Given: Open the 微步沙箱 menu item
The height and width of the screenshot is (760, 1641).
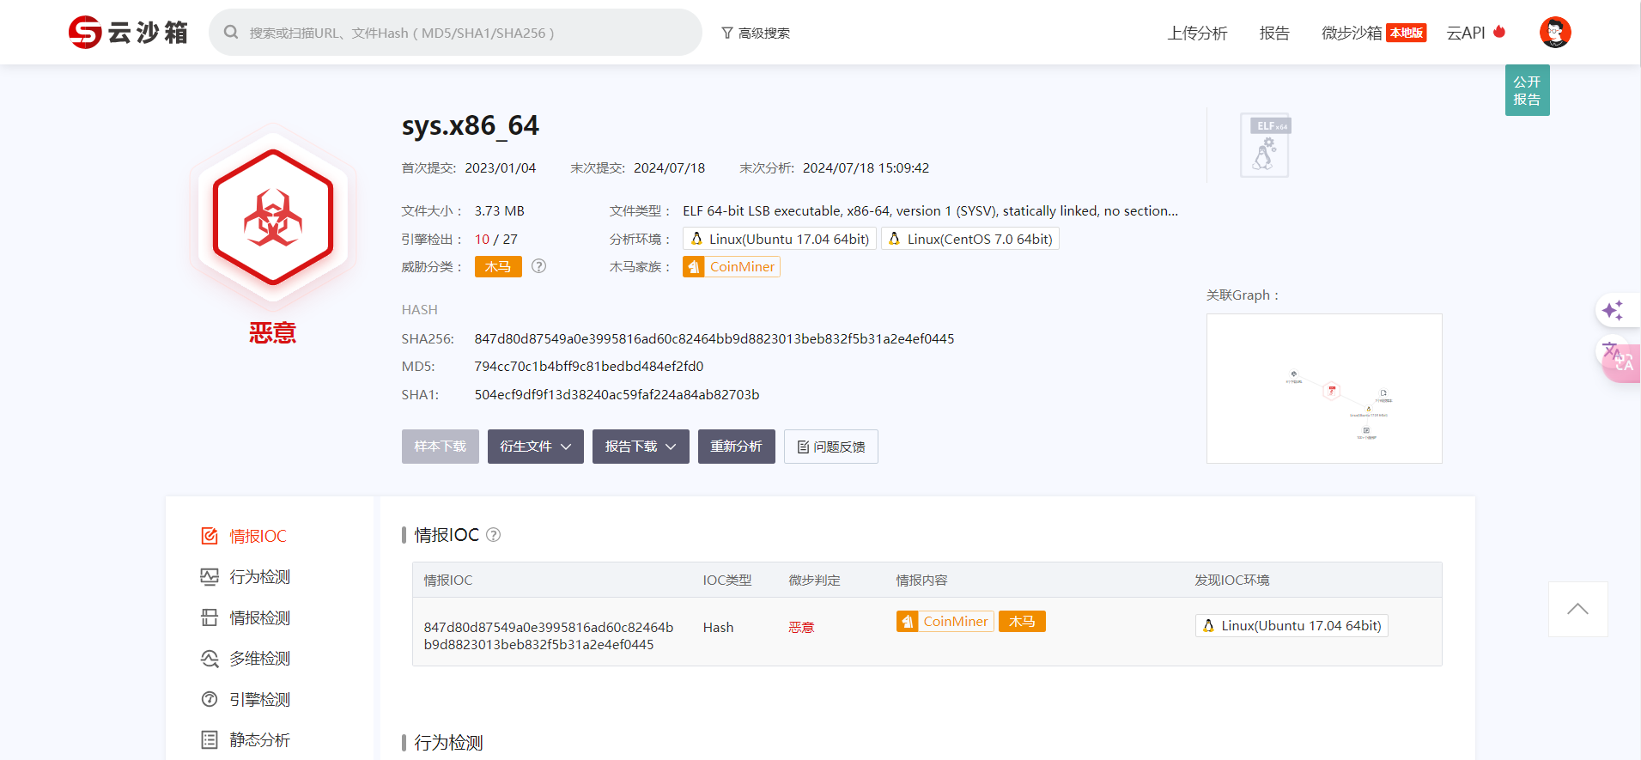Looking at the screenshot, I should click(x=1352, y=33).
